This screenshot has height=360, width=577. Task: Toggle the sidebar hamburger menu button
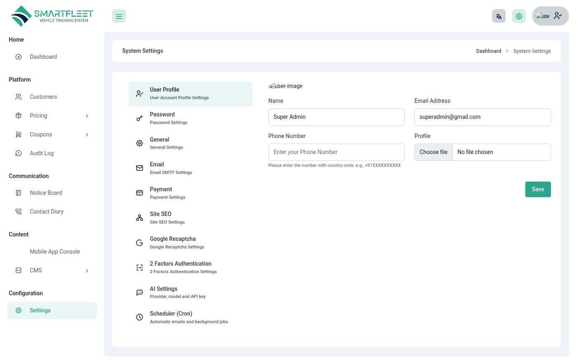tap(119, 16)
